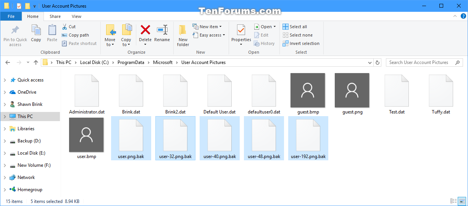Create a New folder
The height and width of the screenshot is (206, 468).
click(183, 35)
